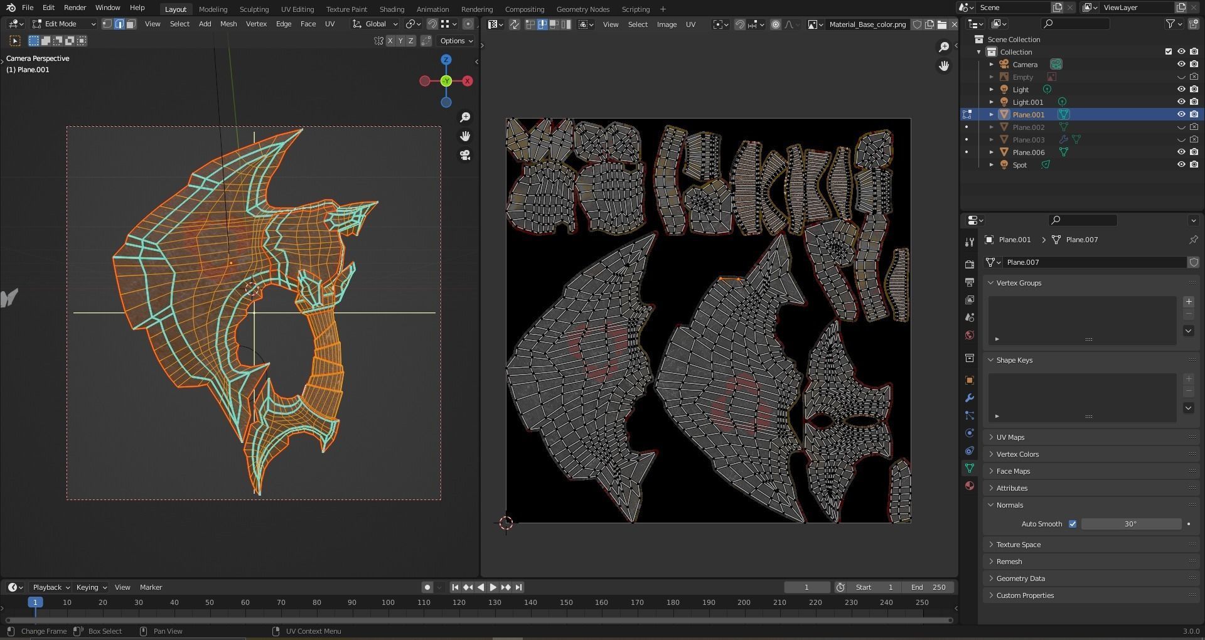Screen dimensions: 1205x640
Task: Open the Physics properties tab
Action: [x=970, y=433]
